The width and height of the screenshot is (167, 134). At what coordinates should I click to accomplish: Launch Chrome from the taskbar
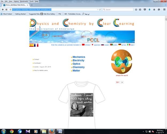(x=12, y=131)
